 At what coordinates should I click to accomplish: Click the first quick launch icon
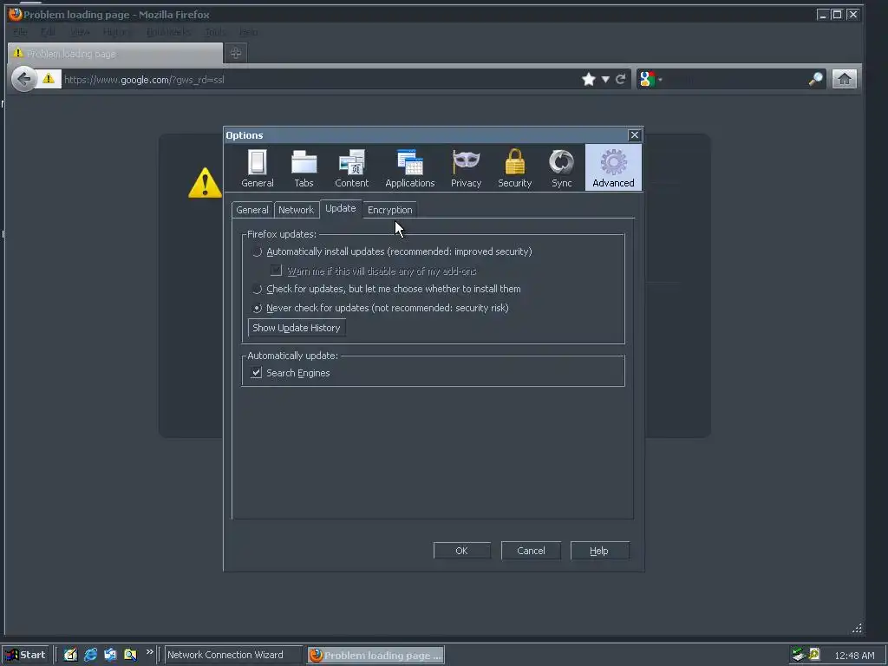pyautogui.click(x=70, y=655)
